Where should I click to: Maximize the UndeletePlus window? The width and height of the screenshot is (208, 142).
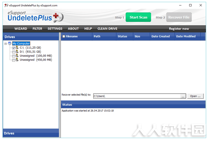190,5
